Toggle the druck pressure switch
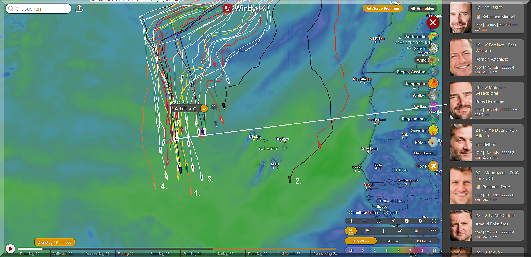The width and height of the screenshot is (531, 257). coord(386,212)
